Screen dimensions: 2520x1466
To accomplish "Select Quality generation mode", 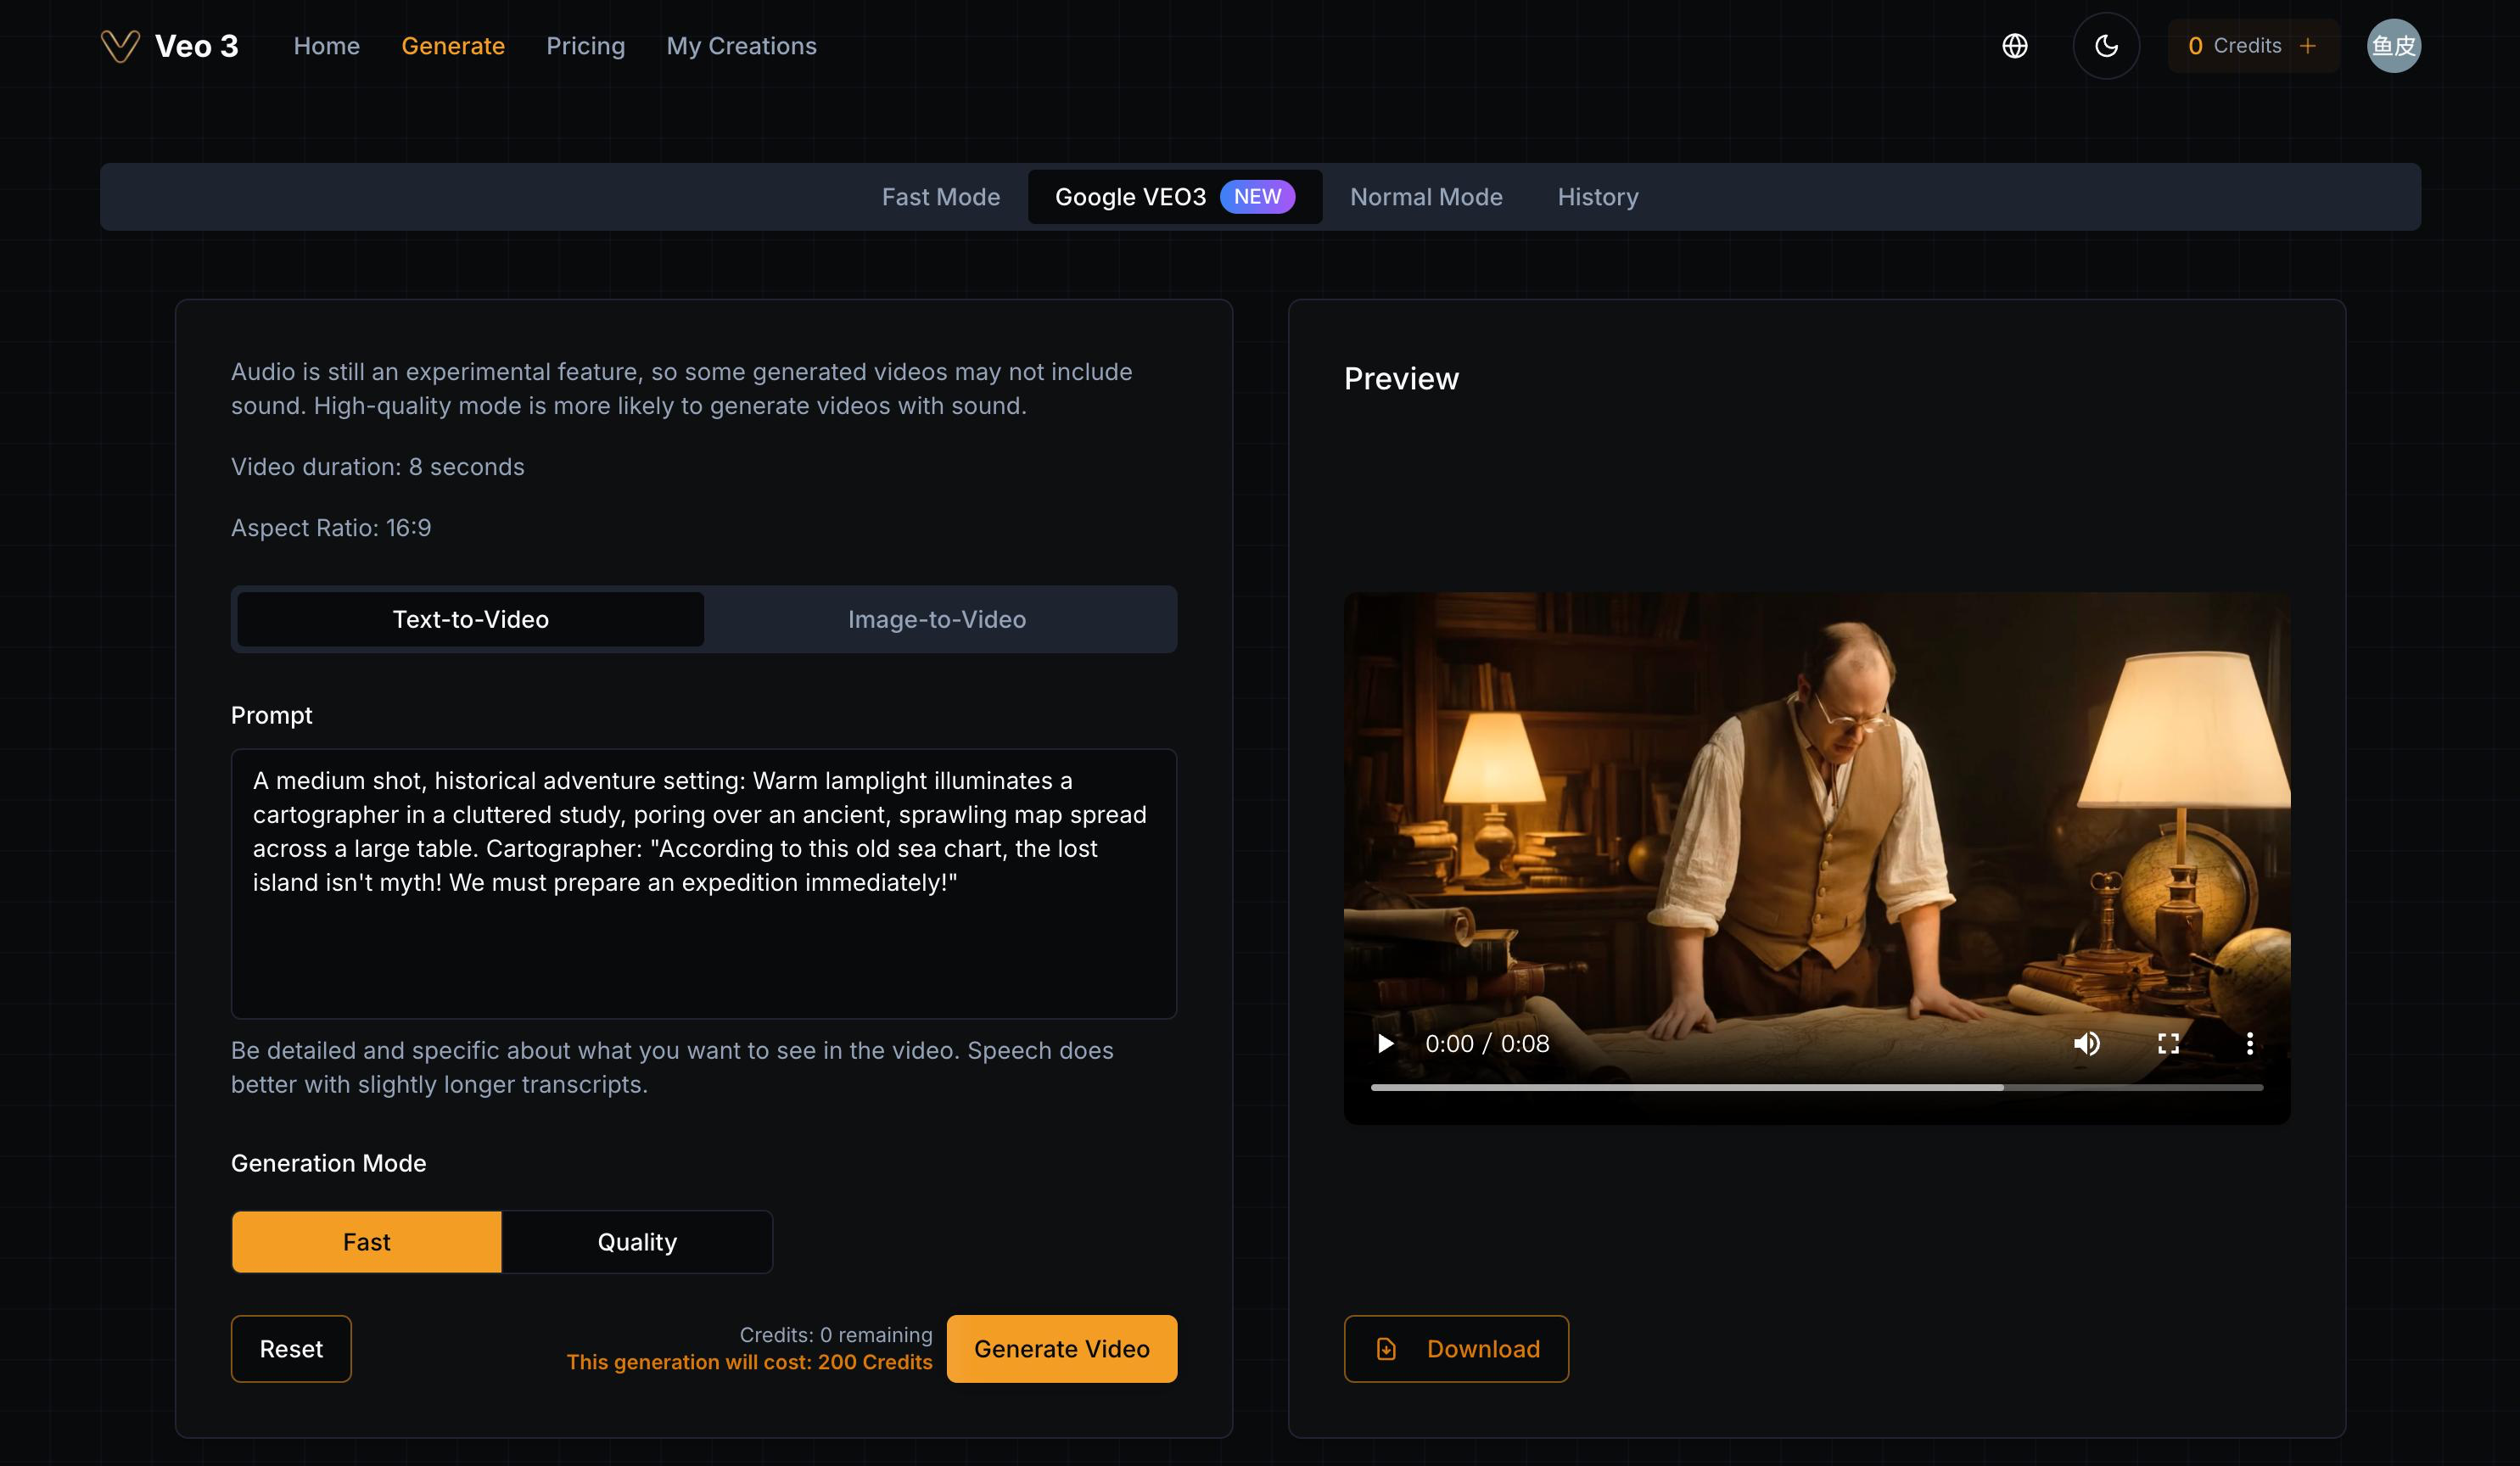I will [x=637, y=1242].
